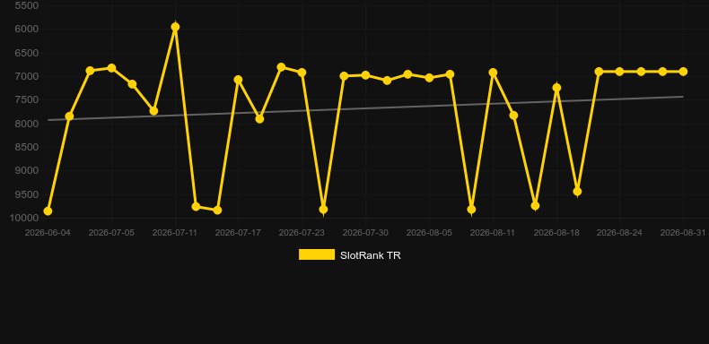
Task: Select the data point for 2026-07-30
Action: tap(365, 75)
